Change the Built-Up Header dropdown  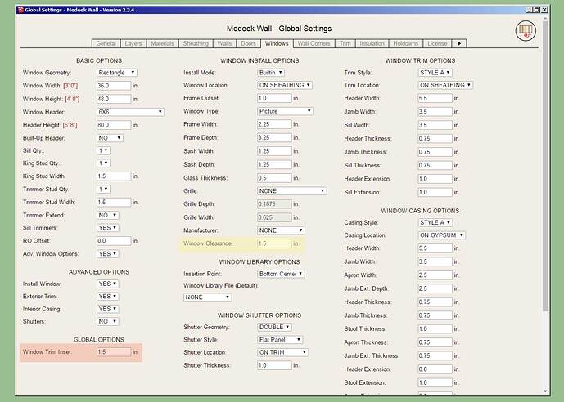[x=110, y=138]
